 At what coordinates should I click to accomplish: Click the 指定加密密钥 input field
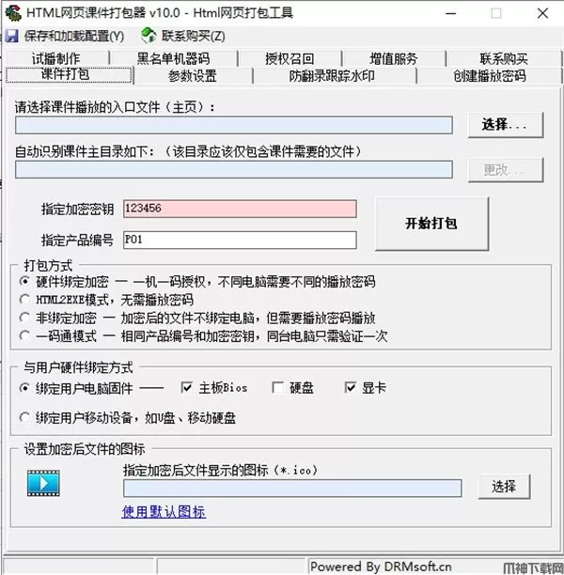240,209
